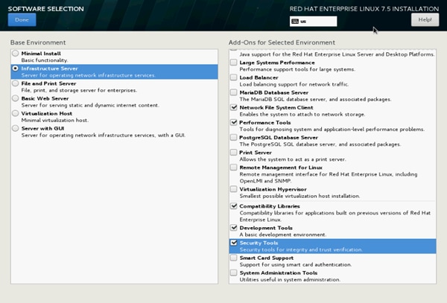This screenshot has width=447, height=303.
Task: Enable Large Systems Performance checkbox
Action: [234, 63]
